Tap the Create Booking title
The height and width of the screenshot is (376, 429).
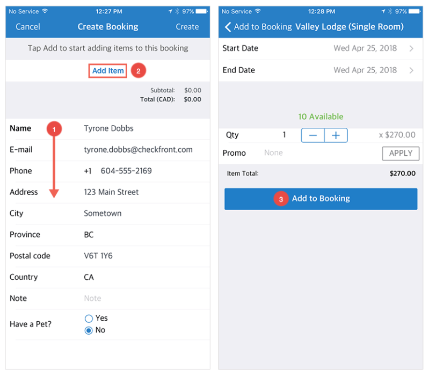click(108, 26)
